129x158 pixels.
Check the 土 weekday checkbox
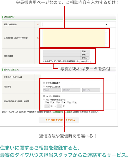click(74, 103)
